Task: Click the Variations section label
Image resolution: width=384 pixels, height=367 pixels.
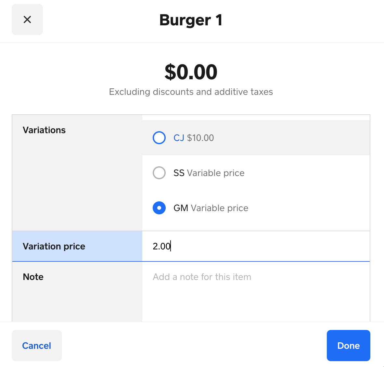Action: (x=44, y=130)
